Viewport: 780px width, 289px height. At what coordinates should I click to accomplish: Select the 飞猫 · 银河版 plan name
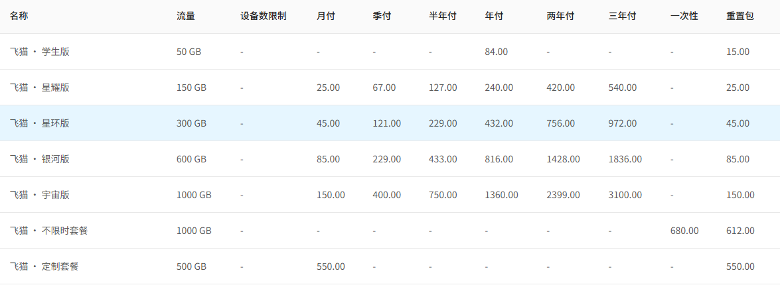(40, 159)
